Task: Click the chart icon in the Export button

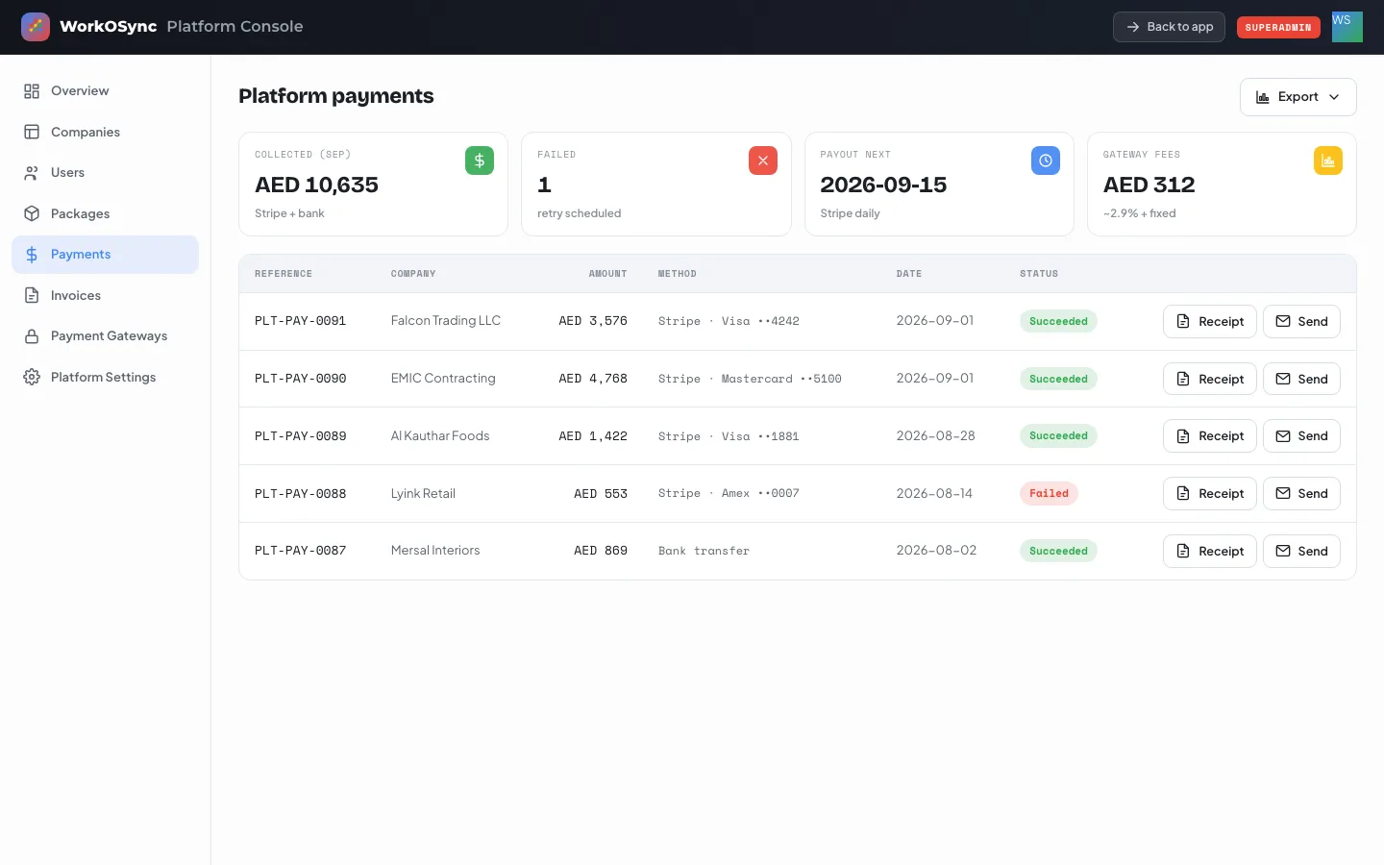Action: coord(1263,97)
